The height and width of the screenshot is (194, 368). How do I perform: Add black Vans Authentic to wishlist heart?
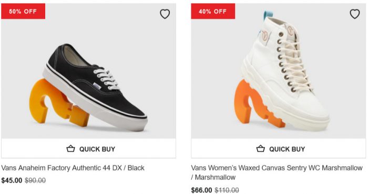(x=165, y=14)
